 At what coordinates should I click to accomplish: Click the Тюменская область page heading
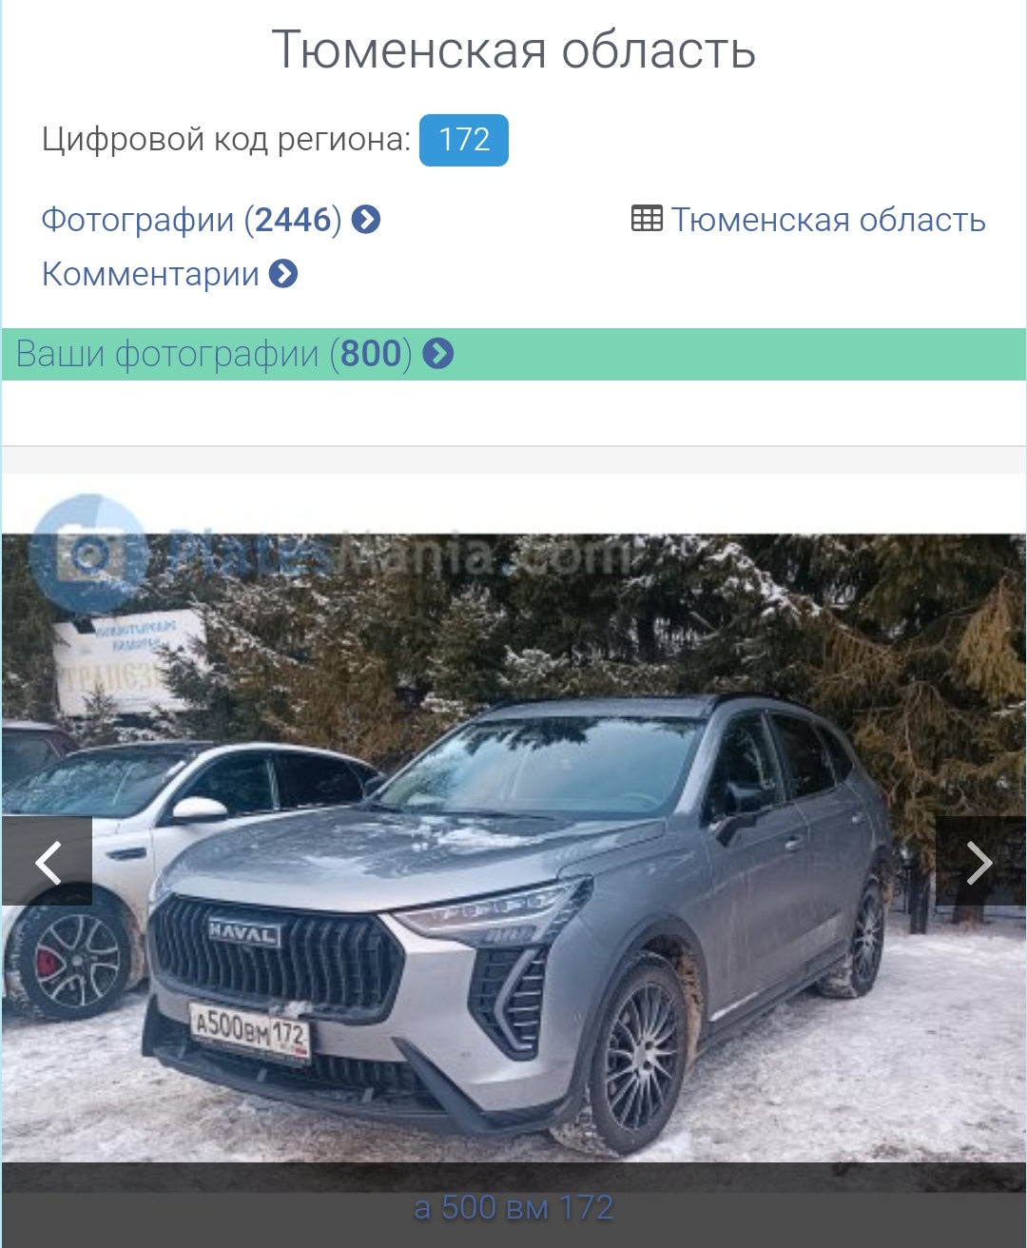pos(513,49)
